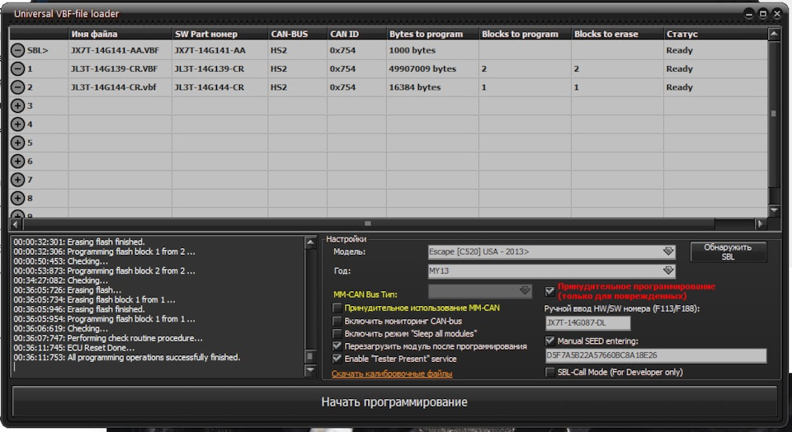792x432 pixels.
Task: Add a file to row 6 with plus icon
Action: click(x=17, y=161)
